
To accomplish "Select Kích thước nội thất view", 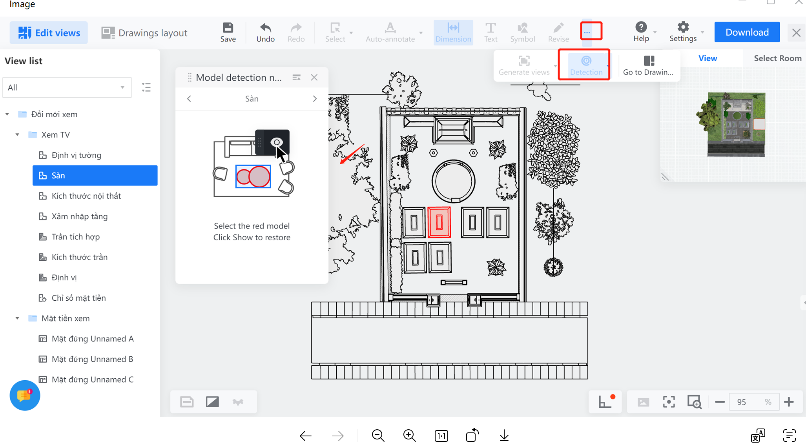I will (x=86, y=196).
